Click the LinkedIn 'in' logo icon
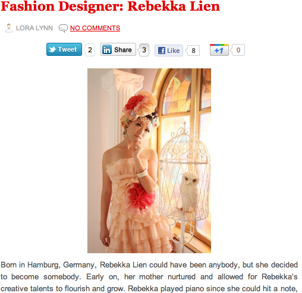Viewport: 302px width, 293px height. [x=107, y=49]
